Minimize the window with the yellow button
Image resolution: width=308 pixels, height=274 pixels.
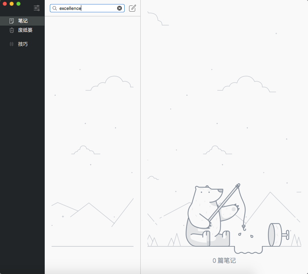click(x=12, y=4)
